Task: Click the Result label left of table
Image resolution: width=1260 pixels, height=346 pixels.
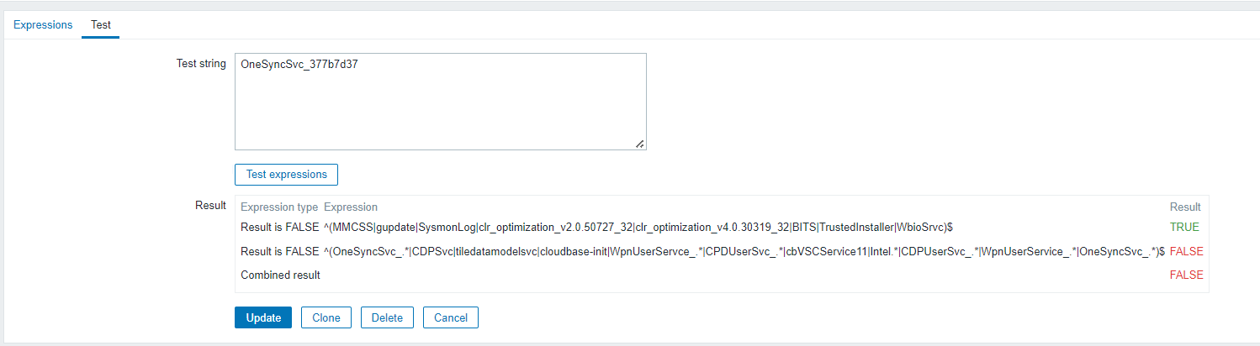Action: pyautogui.click(x=209, y=205)
